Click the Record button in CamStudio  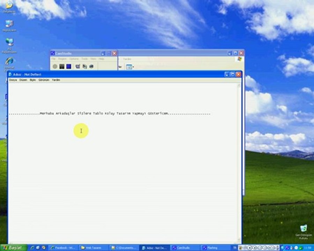(x=55, y=67)
